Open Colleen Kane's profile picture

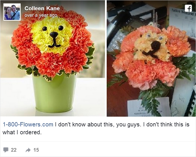[x=12, y=12]
